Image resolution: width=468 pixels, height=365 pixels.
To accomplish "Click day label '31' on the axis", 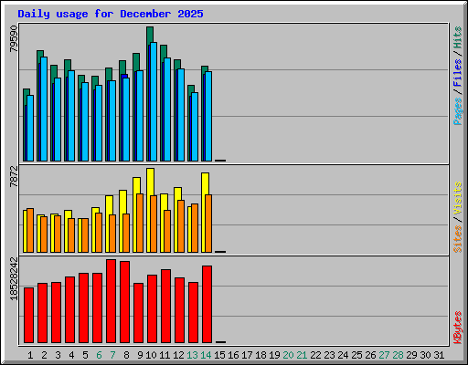I will pyautogui.click(x=439, y=355).
